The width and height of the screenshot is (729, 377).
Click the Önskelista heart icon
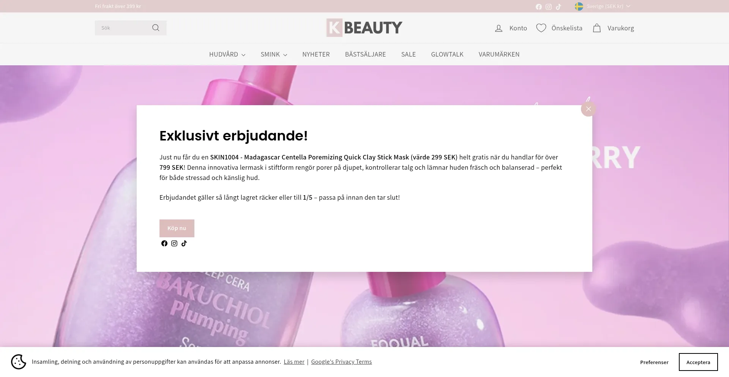coord(541,28)
